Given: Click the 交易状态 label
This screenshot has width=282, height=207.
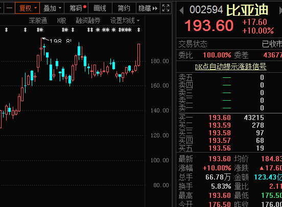Looking at the screenshot, I should tap(193, 44).
